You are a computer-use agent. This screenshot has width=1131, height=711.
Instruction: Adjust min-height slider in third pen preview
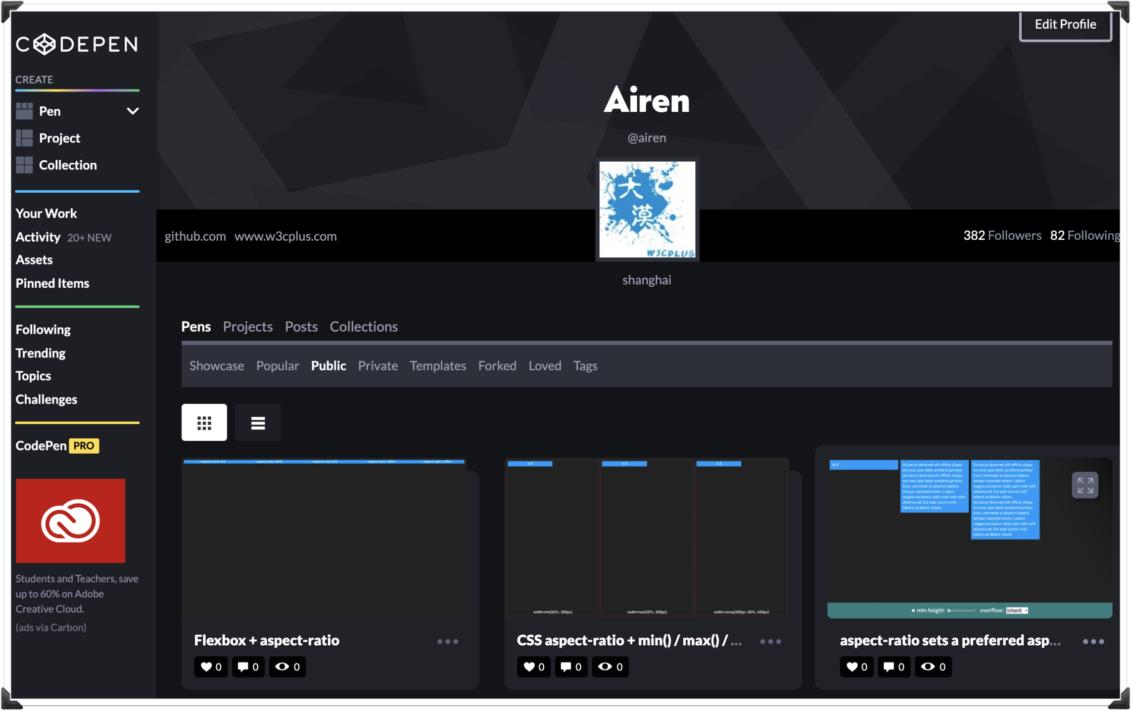point(961,611)
